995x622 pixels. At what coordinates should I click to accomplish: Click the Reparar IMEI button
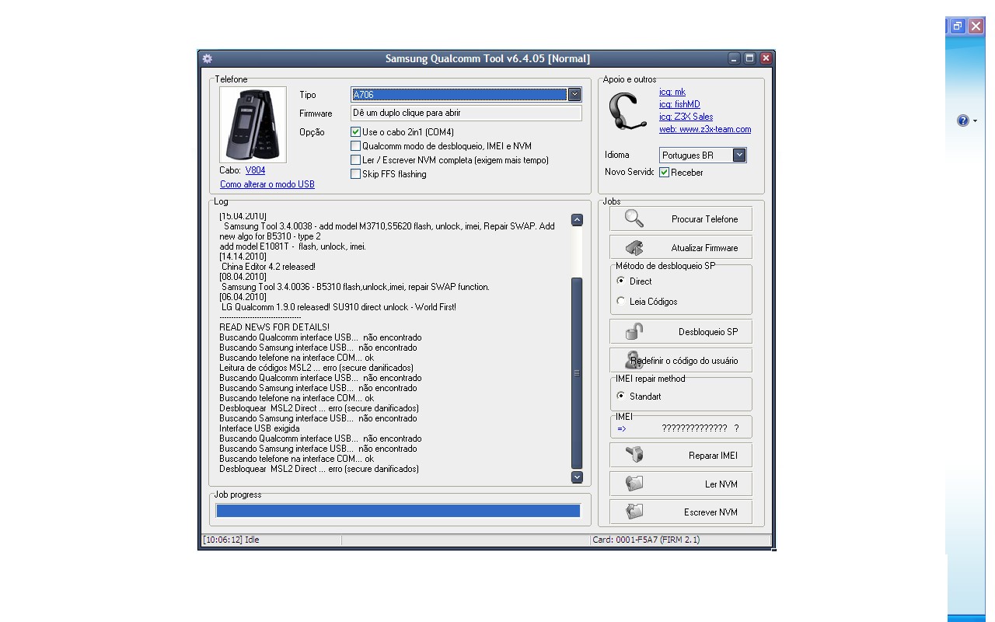tap(681, 455)
